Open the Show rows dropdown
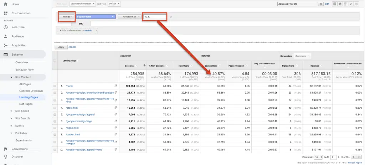Viewport: 365px width, 165px height. (x=318, y=157)
